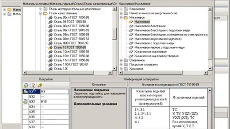Viewport: 230px width, 129px height.
Task: Collapse the Стали качественные node
Action: (40, 13)
